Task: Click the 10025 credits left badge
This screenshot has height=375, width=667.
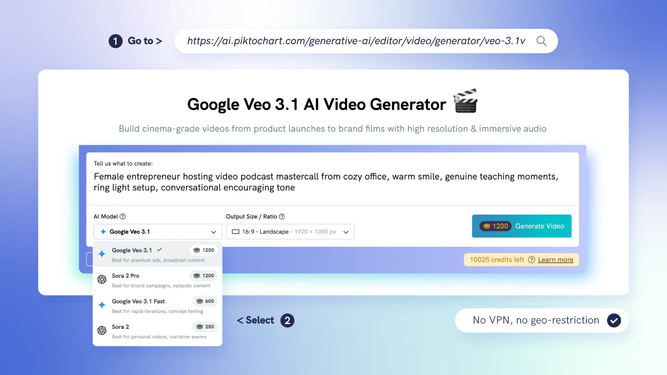Action: click(x=497, y=260)
